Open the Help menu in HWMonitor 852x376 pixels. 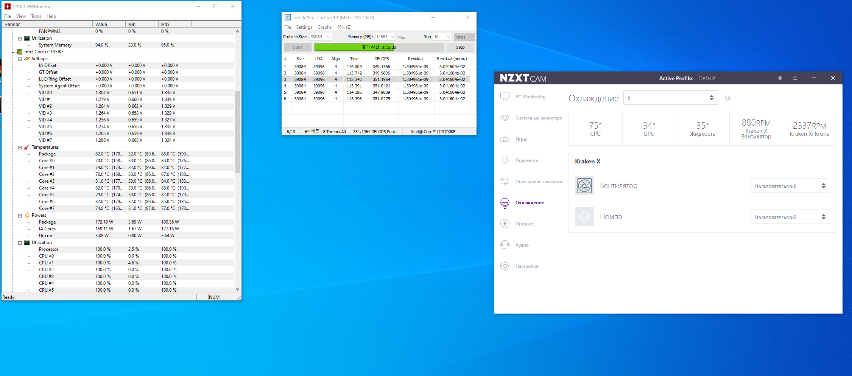pyautogui.click(x=51, y=16)
